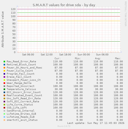The height and width of the screenshot is (129, 128).
Task: Select the SandForce_Internal legend label
Action: (x=21, y=111)
